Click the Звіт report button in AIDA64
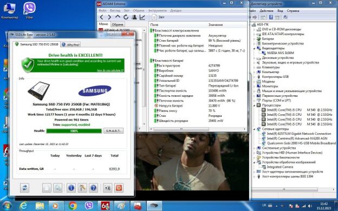Image resolution: width=338 pixels, height=211 pixels. pos(158,17)
